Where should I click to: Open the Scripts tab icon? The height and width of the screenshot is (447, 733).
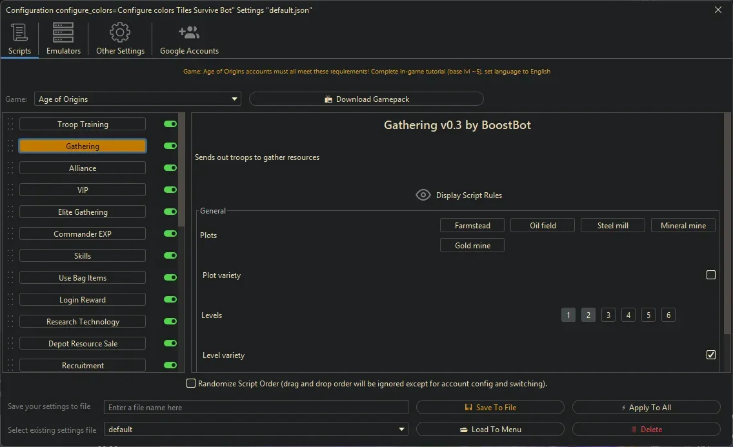19,33
